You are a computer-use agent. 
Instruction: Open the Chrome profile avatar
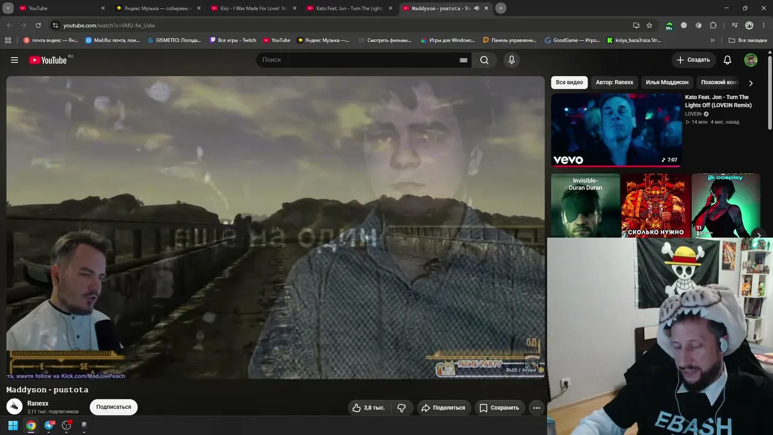tap(749, 25)
